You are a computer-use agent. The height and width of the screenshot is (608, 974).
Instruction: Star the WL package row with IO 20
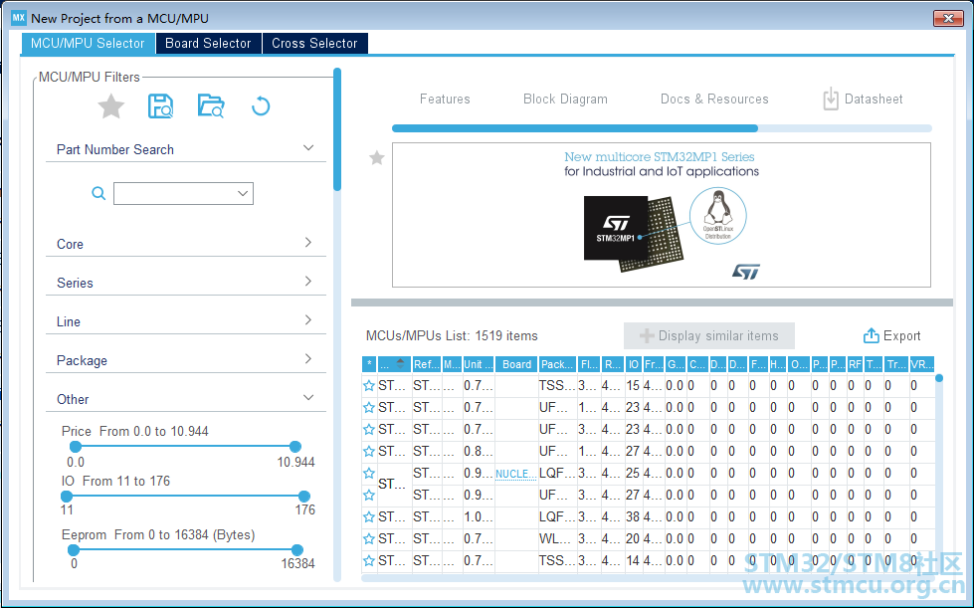click(369, 538)
